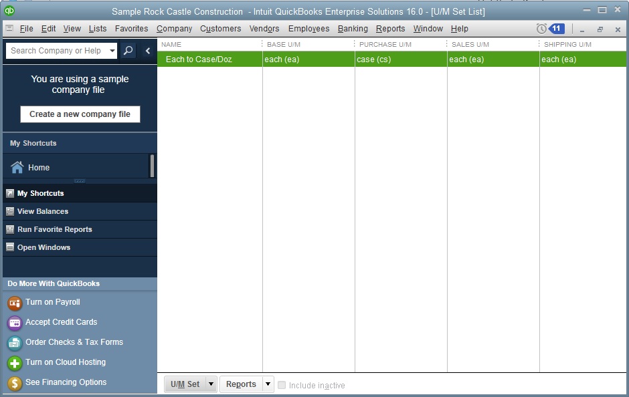Click Create a new company file button

point(80,114)
